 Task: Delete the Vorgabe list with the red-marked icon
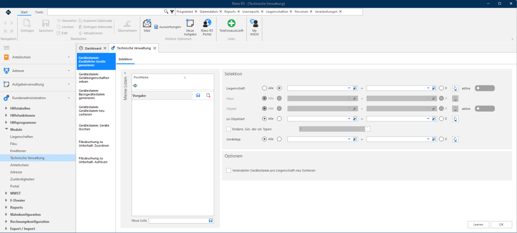pyautogui.click(x=208, y=95)
